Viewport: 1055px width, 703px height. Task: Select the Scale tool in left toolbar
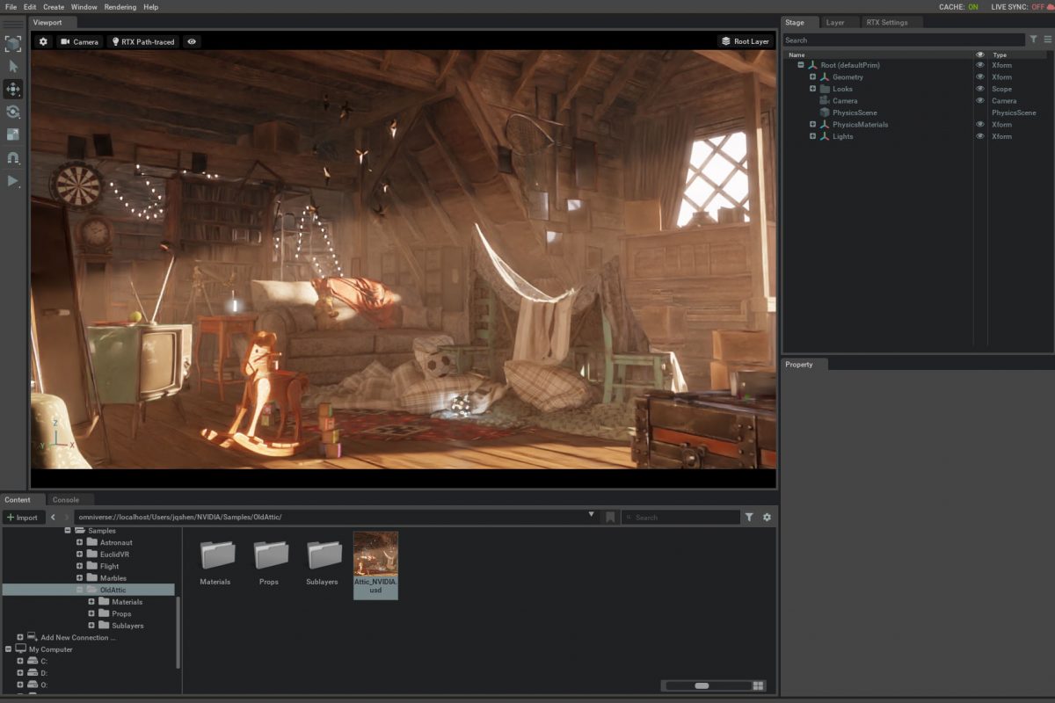pyautogui.click(x=13, y=134)
